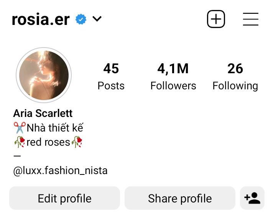
Task: Tap the Followers label text
Action: 173,86
